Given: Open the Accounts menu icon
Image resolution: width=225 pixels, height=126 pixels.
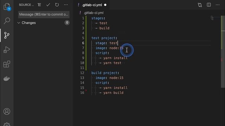Looking at the screenshot, I should click(7, 111).
